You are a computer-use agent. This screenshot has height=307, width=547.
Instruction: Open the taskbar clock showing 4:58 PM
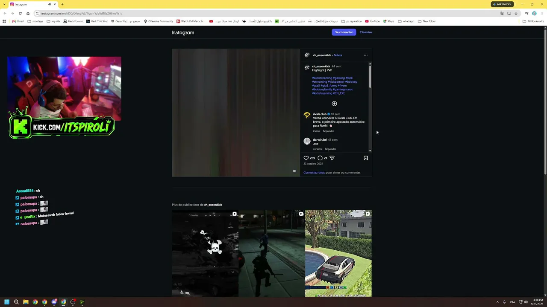538,302
